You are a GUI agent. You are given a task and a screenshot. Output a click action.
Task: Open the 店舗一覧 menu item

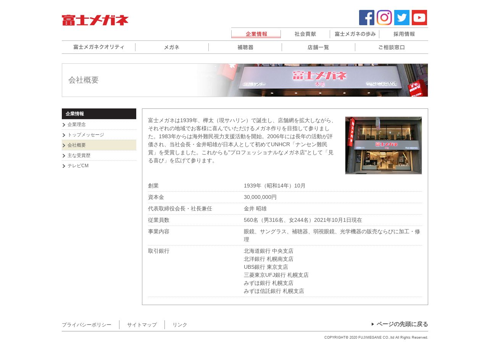click(x=318, y=47)
